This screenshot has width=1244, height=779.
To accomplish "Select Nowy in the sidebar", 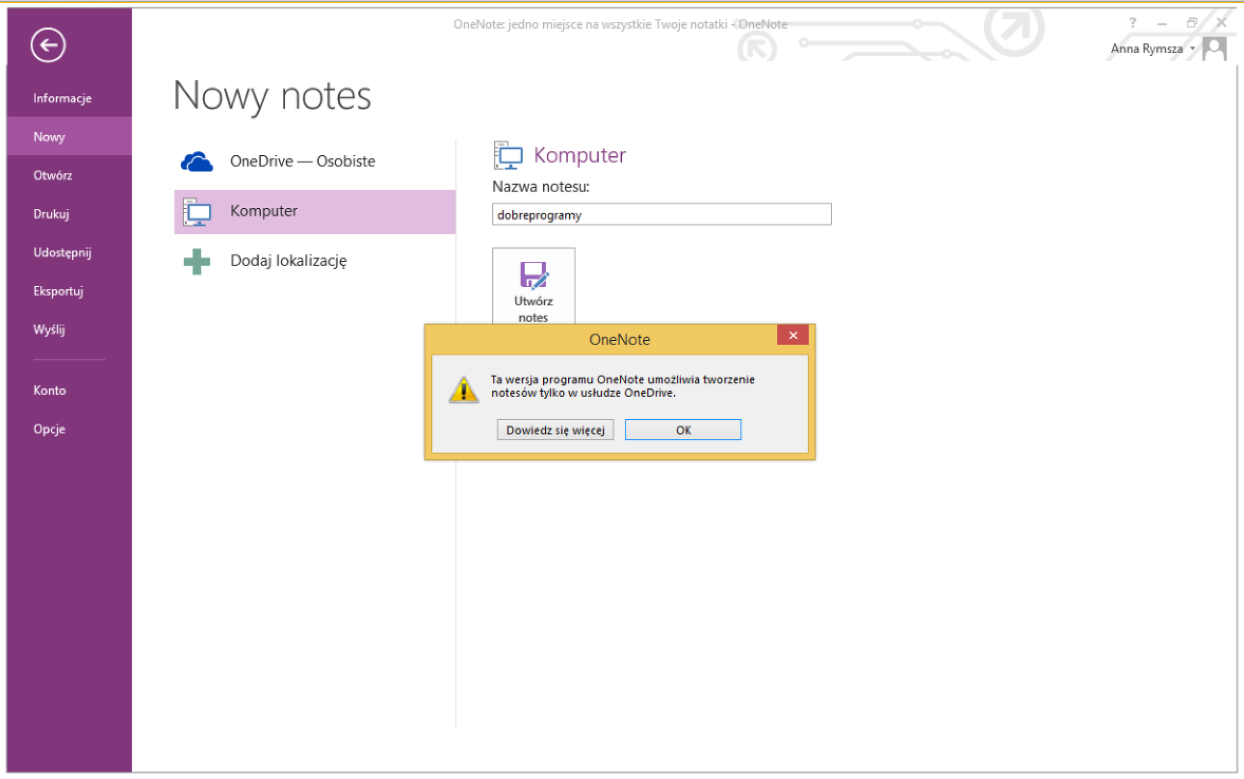I will tap(69, 137).
